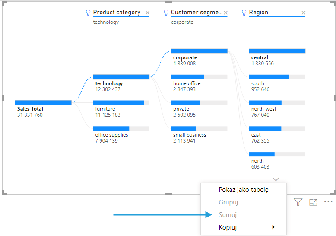The width and height of the screenshot is (336, 236).
Task: Select the office supplies node
Action: (x=121, y=129)
